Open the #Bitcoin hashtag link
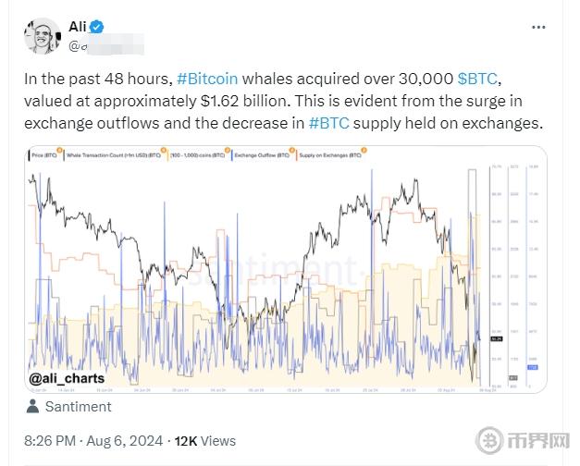The width and height of the screenshot is (580, 466). click(x=207, y=80)
